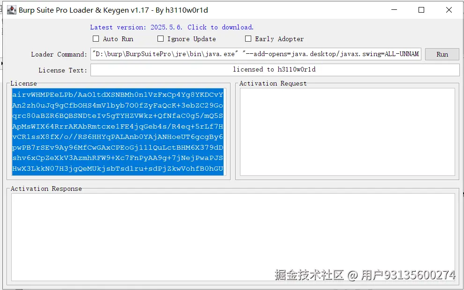Click the license line starting with vCR1ssX8fX

pos(118,137)
